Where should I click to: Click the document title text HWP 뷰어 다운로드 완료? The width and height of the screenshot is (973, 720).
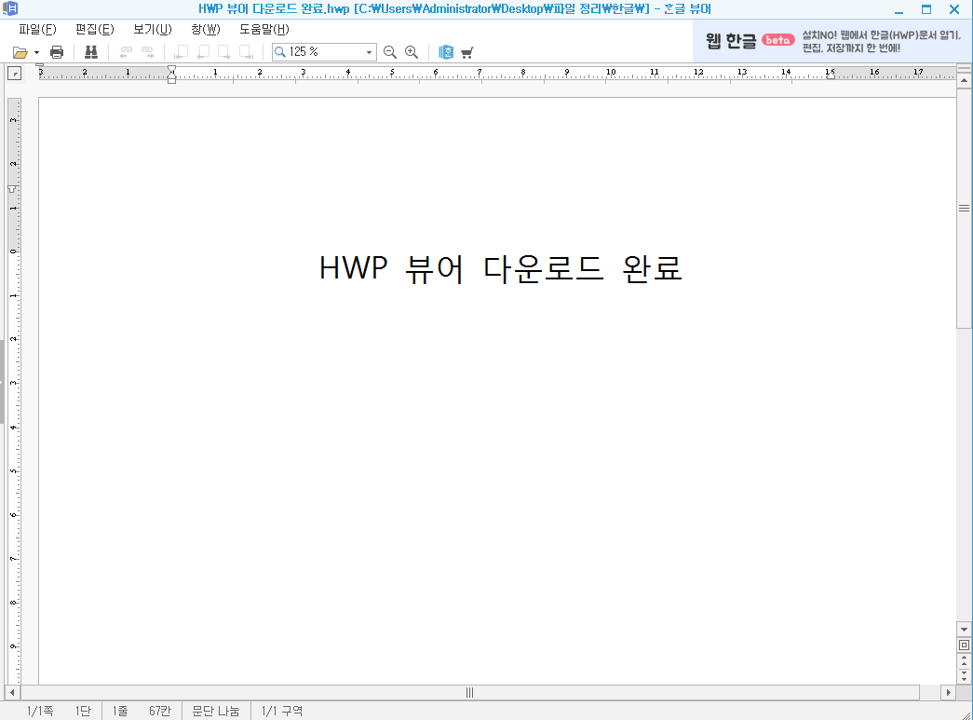501,269
